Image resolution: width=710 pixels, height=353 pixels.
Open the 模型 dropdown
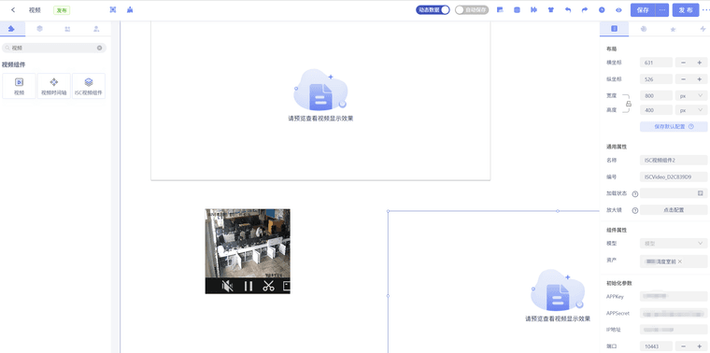point(674,244)
